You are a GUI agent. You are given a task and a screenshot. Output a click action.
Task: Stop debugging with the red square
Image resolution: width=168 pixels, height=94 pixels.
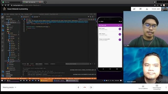tap(93, 20)
